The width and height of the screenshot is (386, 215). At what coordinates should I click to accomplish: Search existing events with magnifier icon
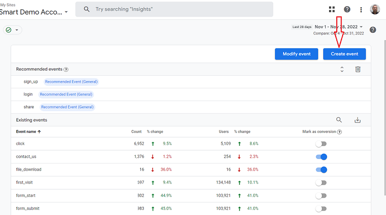click(339, 120)
